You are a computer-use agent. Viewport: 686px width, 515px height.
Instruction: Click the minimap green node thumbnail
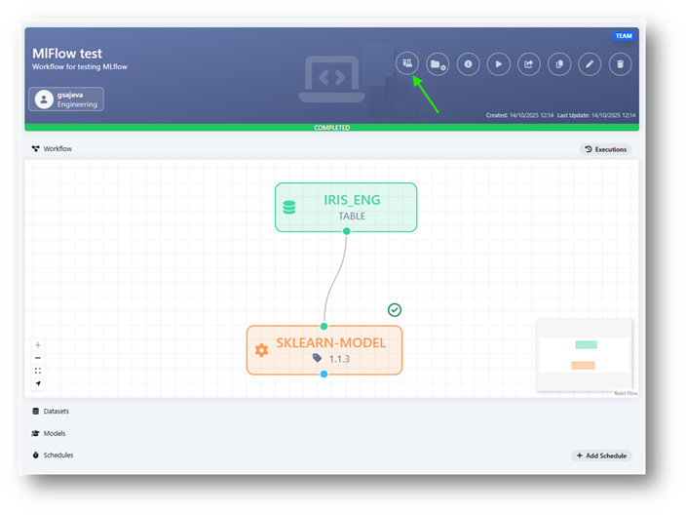click(x=587, y=344)
